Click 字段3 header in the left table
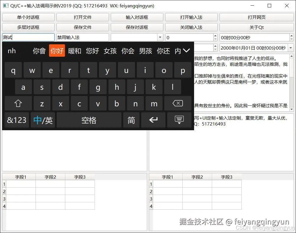Viewport: 296px width, 233px height. point(80,177)
